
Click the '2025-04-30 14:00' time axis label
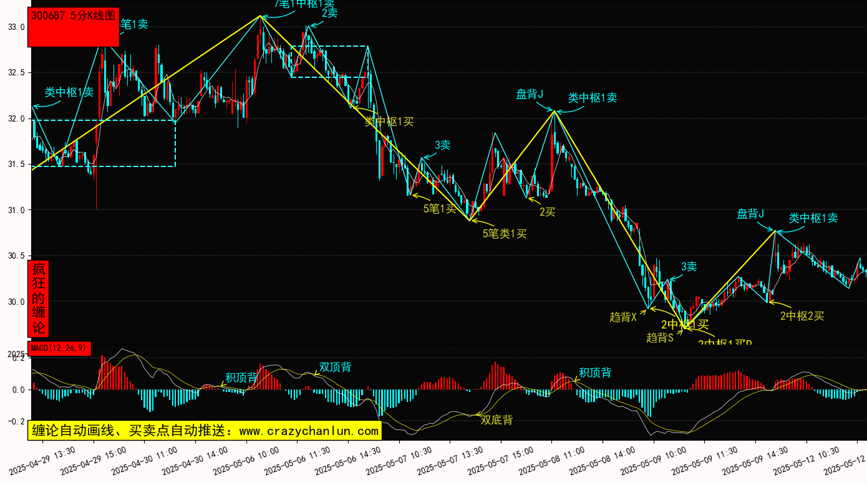(x=196, y=460)
